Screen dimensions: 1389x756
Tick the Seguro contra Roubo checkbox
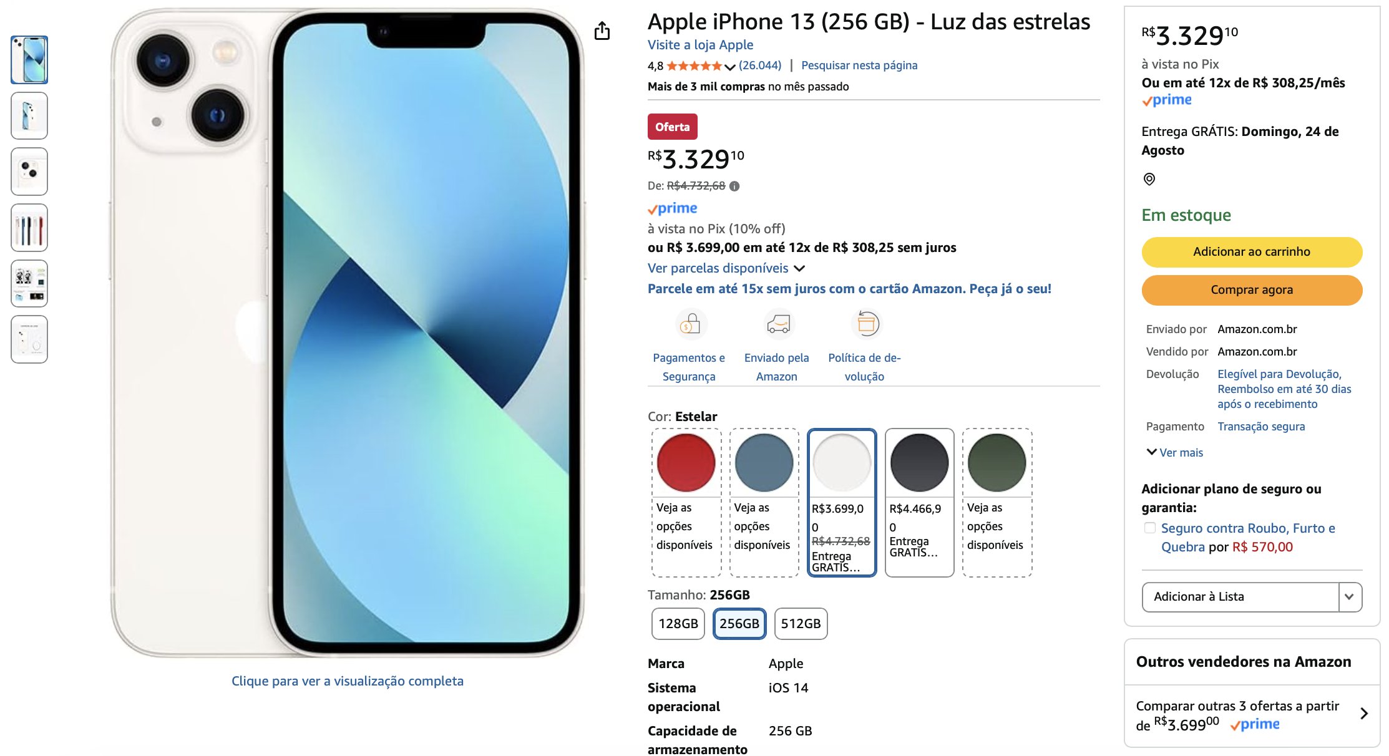pos(1150,528)
